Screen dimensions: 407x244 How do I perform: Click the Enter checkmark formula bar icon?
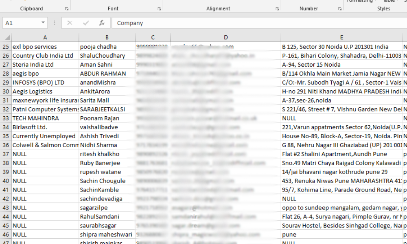click(86, 23)
